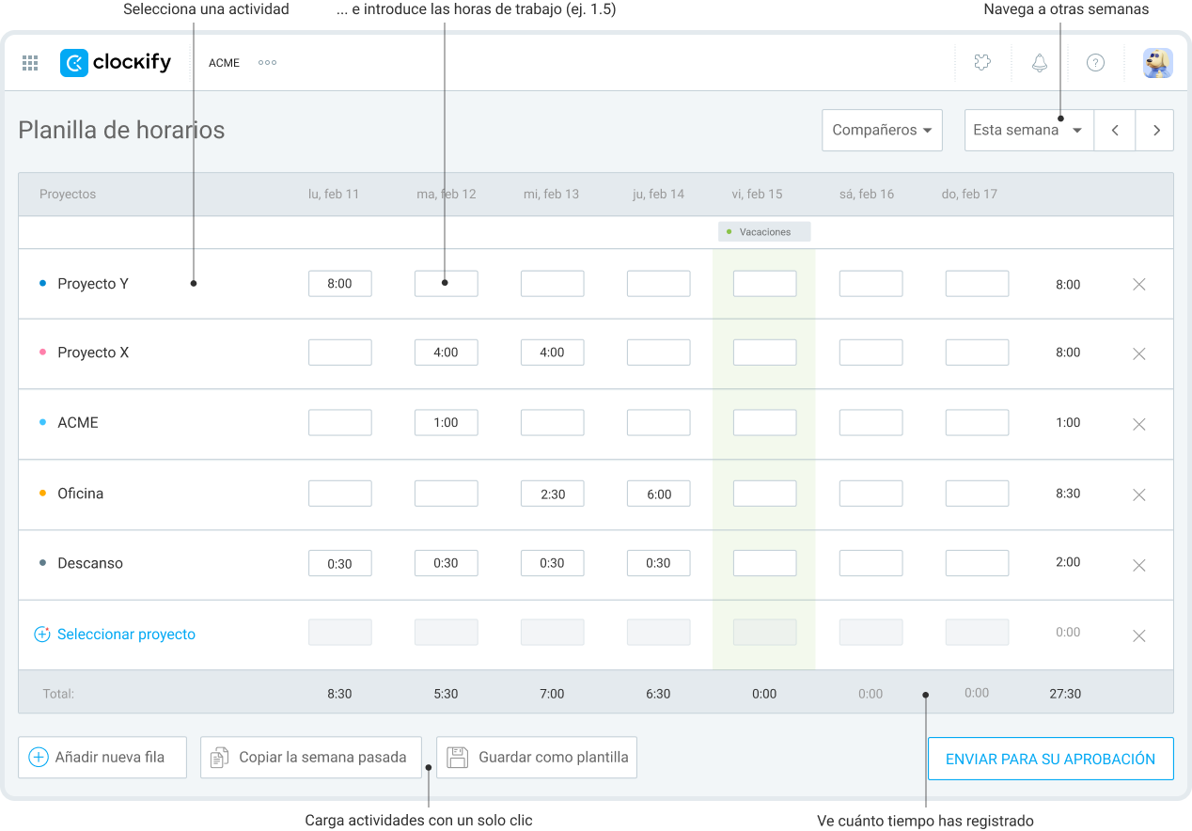Screen dimensions: 1192x831
Task: Select the Proyecto X project name
Action: pyautogui.click(x=93, y=353)
